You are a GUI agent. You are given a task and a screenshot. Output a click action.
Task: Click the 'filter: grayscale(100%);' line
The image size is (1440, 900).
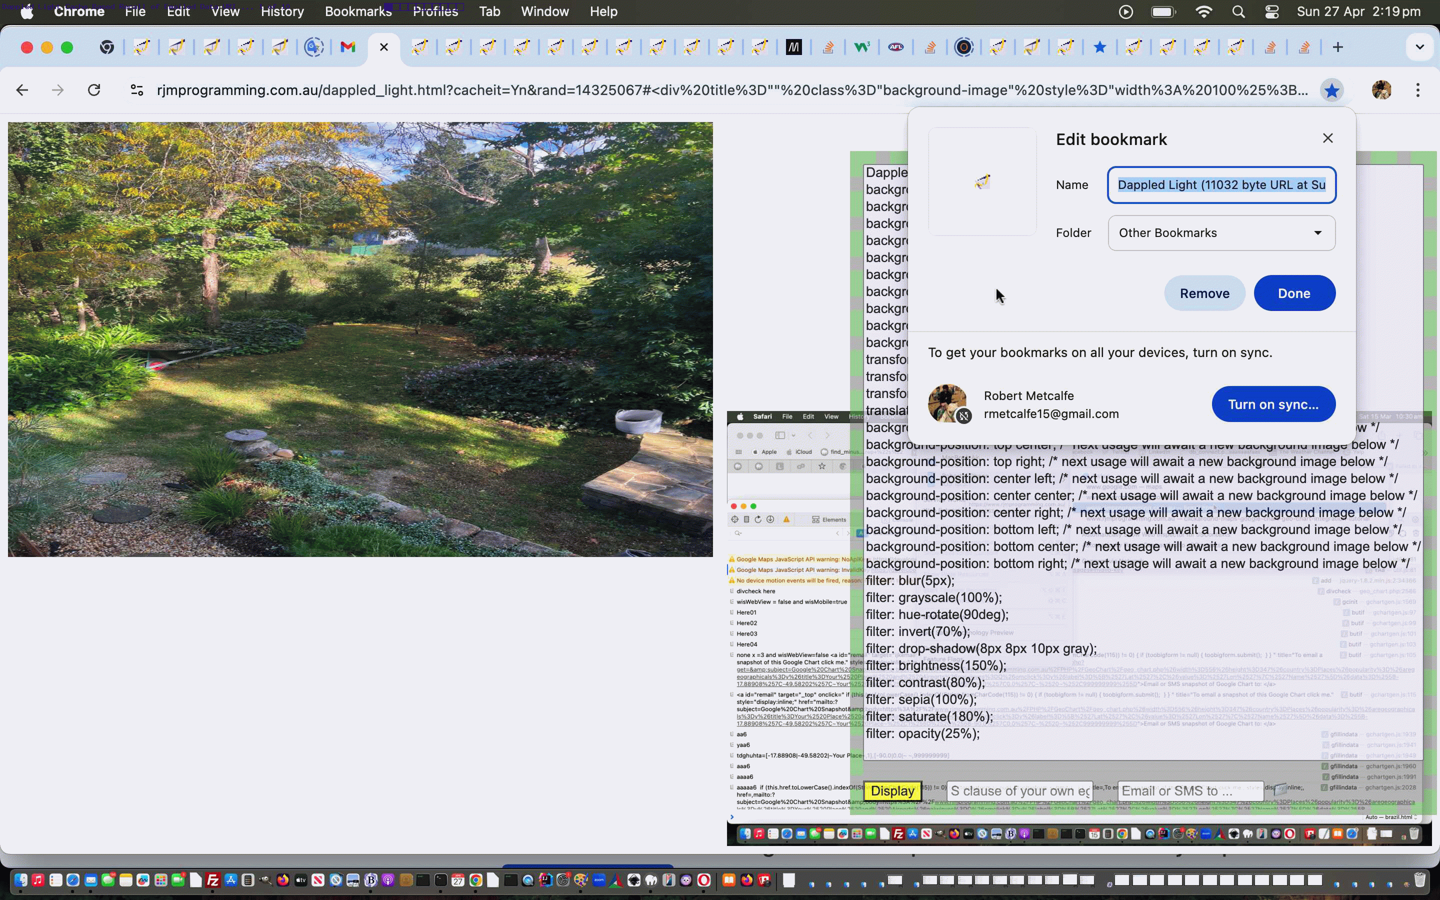click(933, 597)
